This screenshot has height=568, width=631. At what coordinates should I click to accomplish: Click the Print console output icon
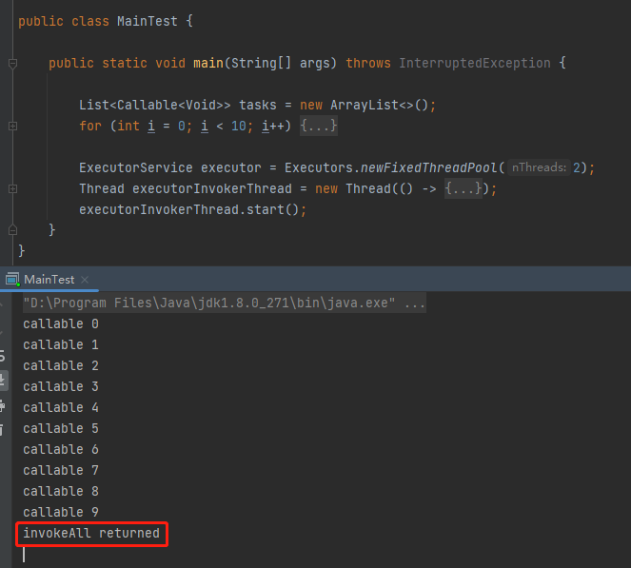click(x=3, y=405)
